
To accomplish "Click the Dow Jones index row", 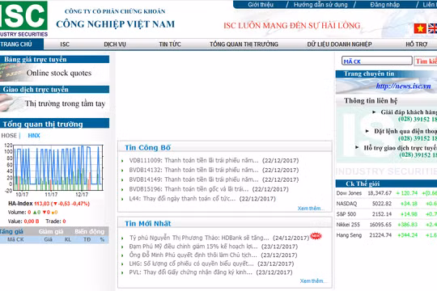I will point(387,193).
